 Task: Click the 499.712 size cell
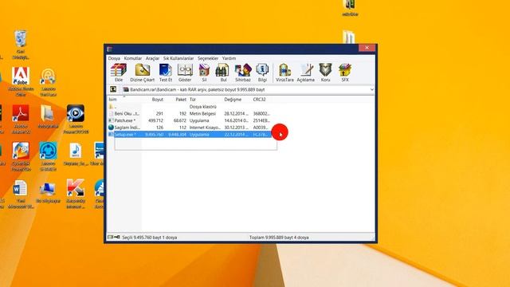(155, 120)
